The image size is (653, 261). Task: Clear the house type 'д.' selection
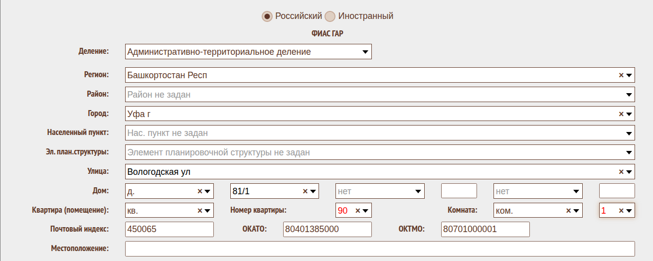[200, 191]
